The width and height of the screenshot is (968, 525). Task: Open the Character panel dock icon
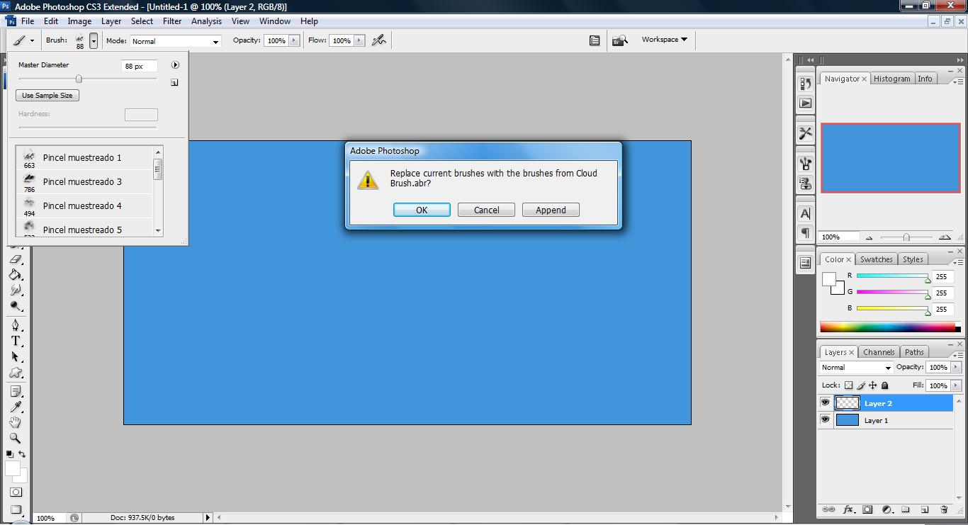(805, 213)
